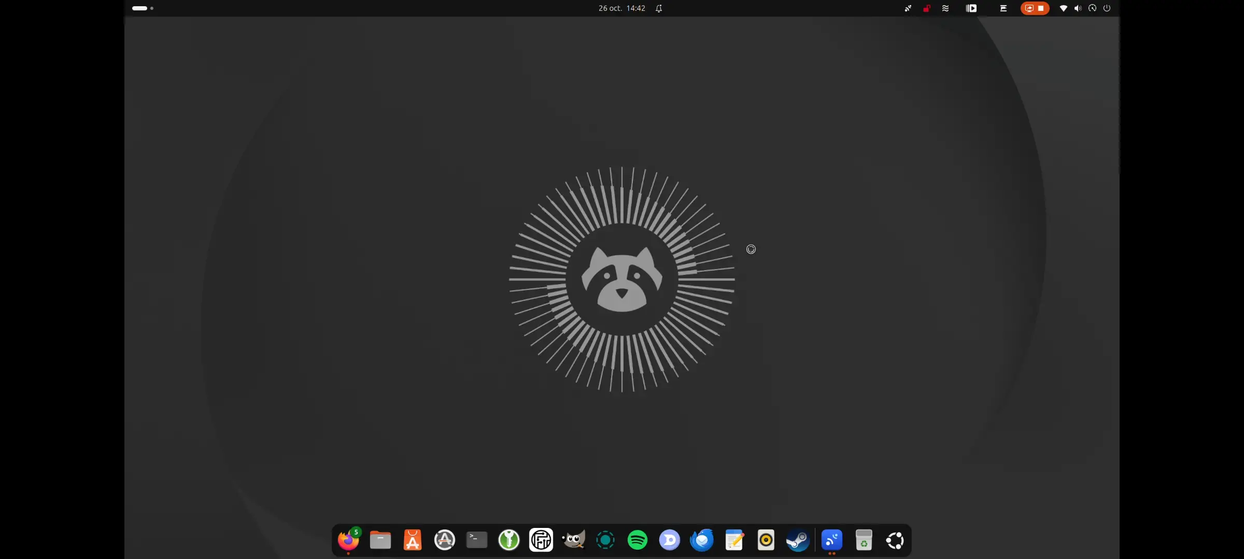Viewport: 1244px width, 559px height.
Task: Open the Wi-Fi network indicator
Action: click(x=1064, y=8)
